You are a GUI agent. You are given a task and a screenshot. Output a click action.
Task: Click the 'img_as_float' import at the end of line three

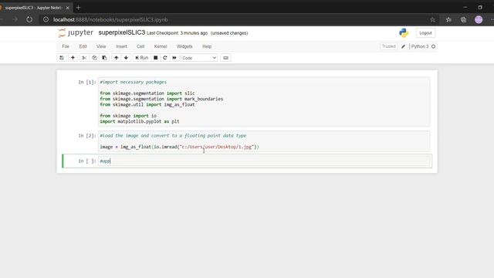point(179,105)
